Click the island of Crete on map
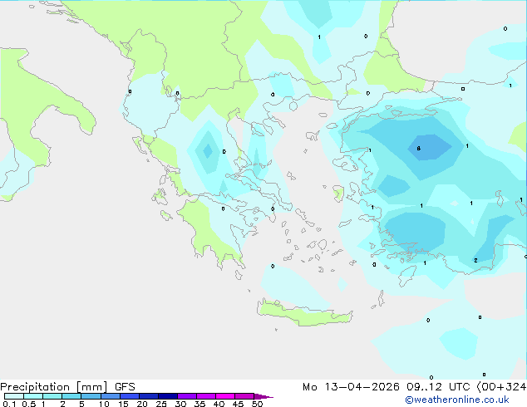This screenshot has width=527, height=407. (304, 313)
